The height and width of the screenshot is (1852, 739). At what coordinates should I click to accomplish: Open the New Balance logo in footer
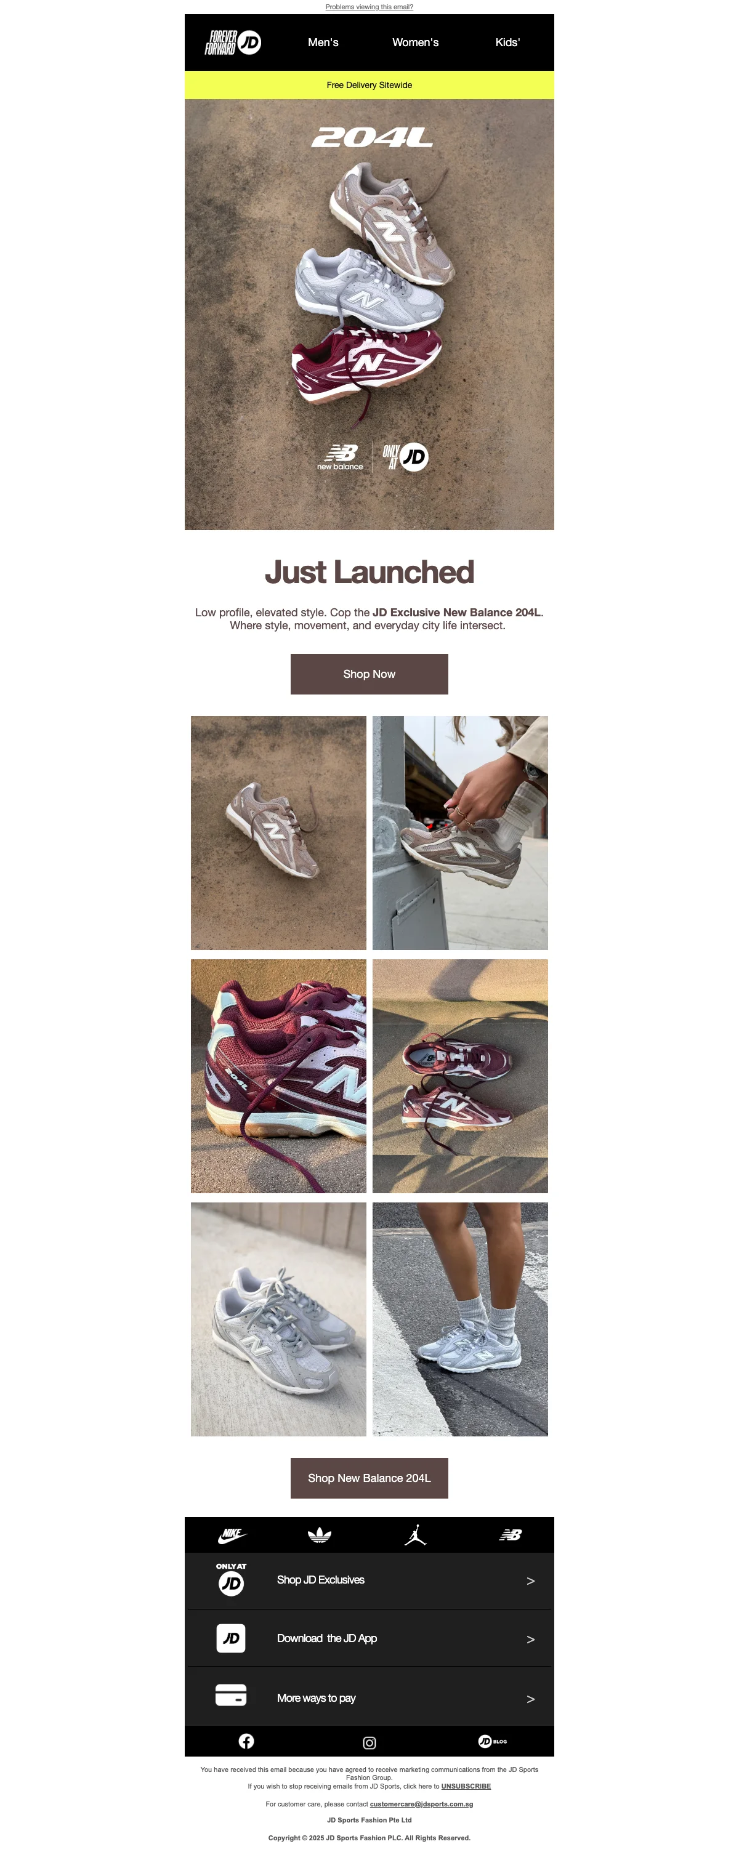coord(511,1535)
